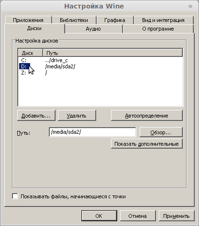Switch to the Графика tab
Image resolution: width=199 pixels, height=226 pixels.
115,20
